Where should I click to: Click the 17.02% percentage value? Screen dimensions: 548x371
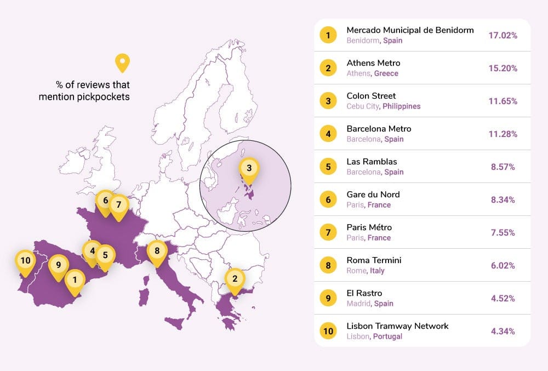pos(503,36)
